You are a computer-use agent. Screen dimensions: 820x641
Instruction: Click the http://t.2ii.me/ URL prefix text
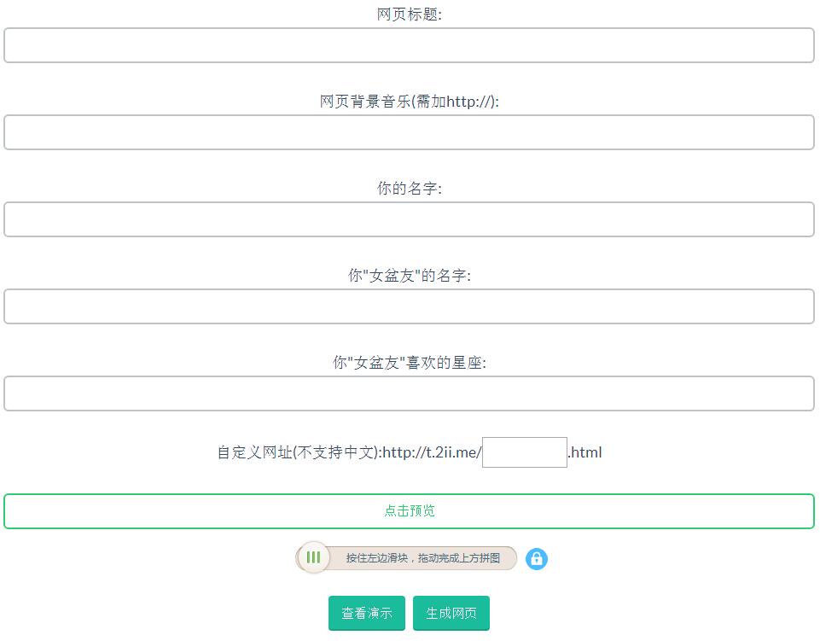[x=432, y=452]
